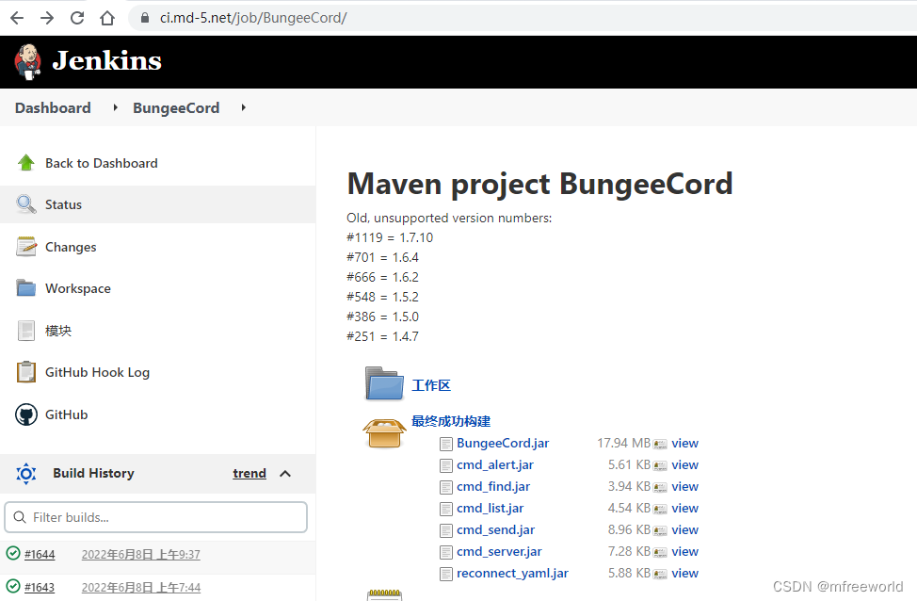Screen dimensions: 917x601
Task: Open 模块 in the sidebar
Action: point(58,331)
